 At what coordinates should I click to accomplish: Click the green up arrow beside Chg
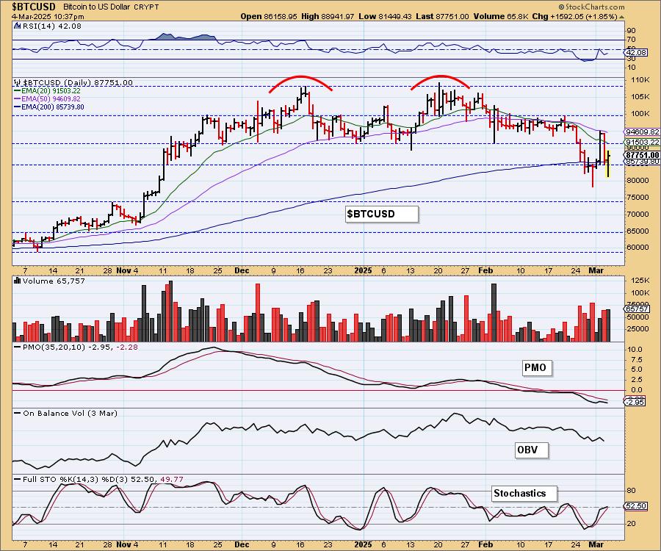(621, 17)
